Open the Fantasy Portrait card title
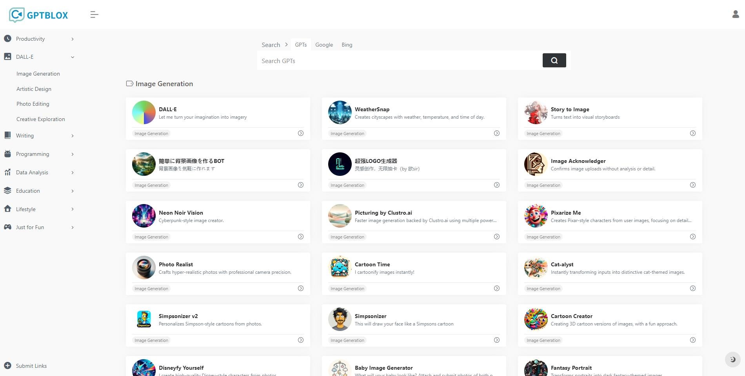The height and width of the screenshot is (376, 745). coord(571,368)
